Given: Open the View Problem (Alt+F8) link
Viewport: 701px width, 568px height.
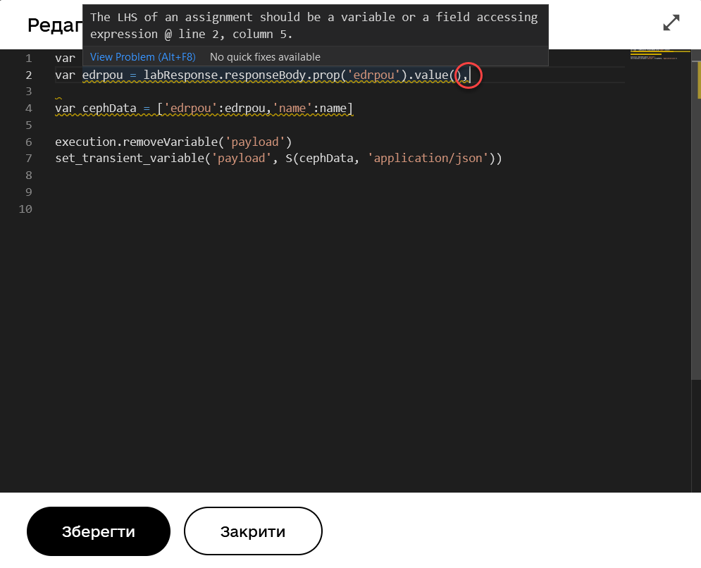Looking at the screenshot, I should (142, 57).
